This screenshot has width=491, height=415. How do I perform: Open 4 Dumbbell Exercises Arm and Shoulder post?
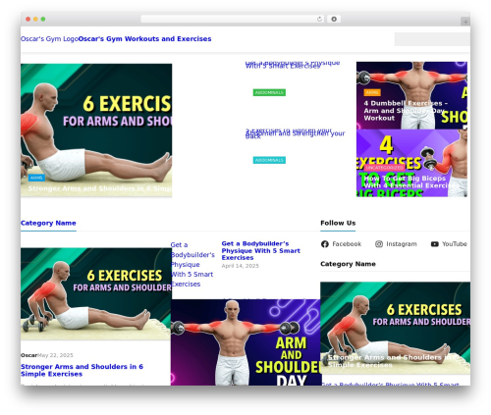(x=406, y=111)
